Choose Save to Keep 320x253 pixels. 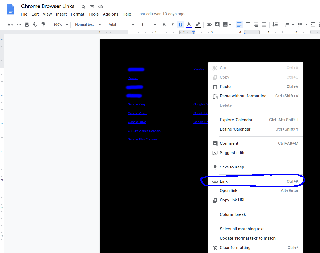[x=256, y=167]
